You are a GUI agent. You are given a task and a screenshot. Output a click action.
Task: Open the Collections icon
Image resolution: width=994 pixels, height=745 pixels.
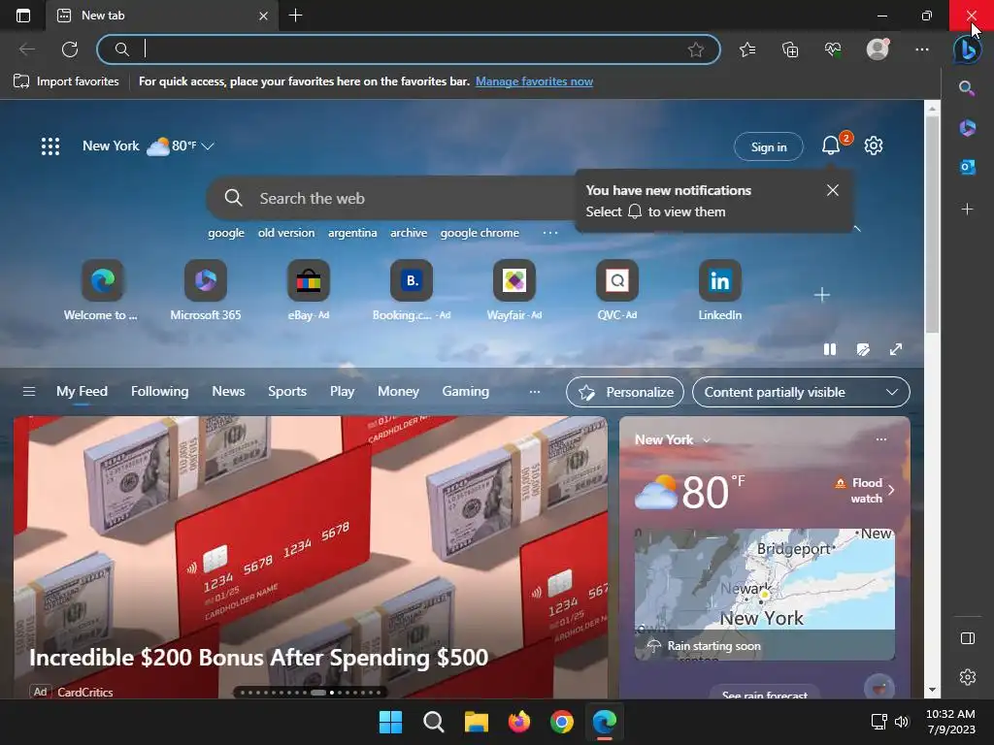coord(790,49)
